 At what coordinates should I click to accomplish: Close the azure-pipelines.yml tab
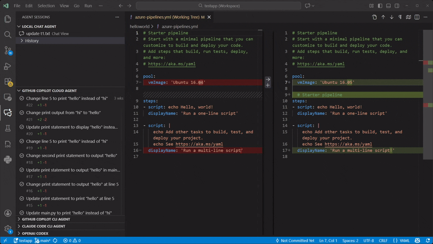[x=209, y=17]
